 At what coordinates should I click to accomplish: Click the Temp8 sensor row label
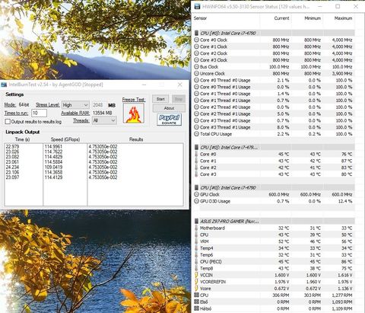click(206, 268)
